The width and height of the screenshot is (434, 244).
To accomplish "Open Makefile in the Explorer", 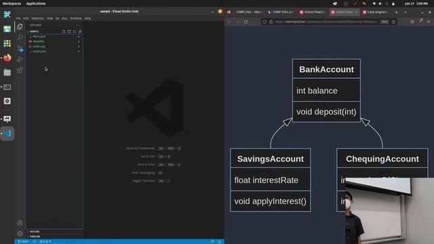I will 39,41.
